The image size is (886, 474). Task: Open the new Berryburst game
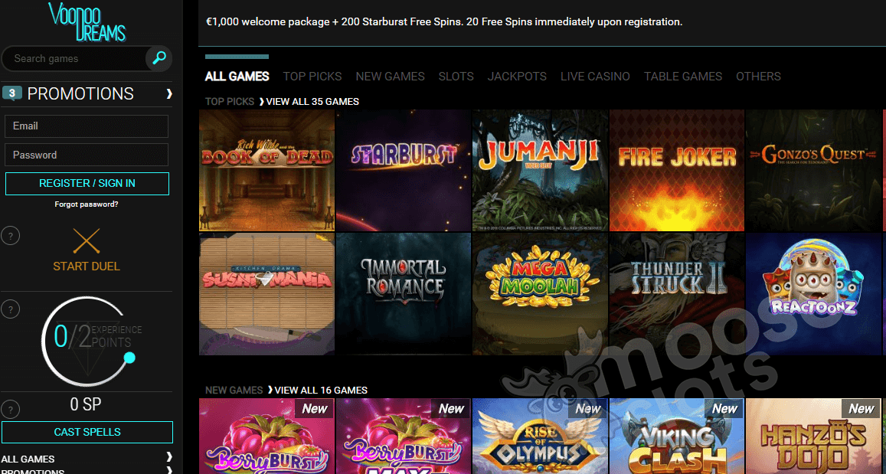coord(266,436)
